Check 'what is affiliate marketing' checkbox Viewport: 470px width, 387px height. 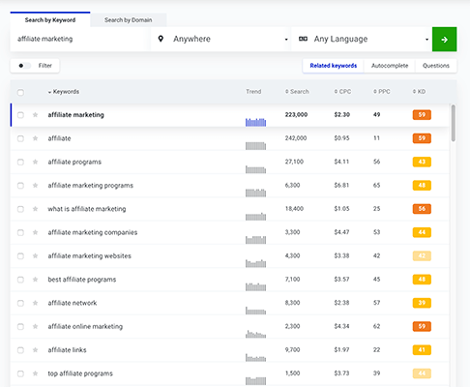(x=20, y=209)
